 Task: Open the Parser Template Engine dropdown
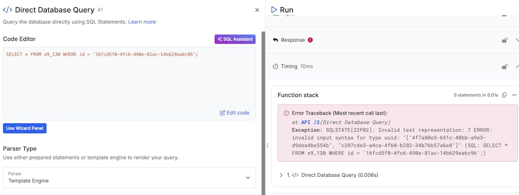(129, 177)
